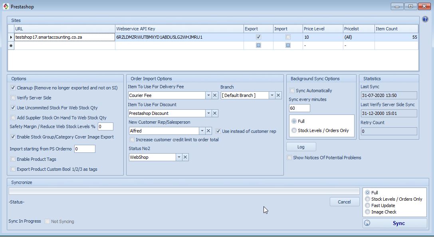Toggle Stock Group/Category Cover Image Export
The height and width of the screenshot is (237, 434).
13,136
